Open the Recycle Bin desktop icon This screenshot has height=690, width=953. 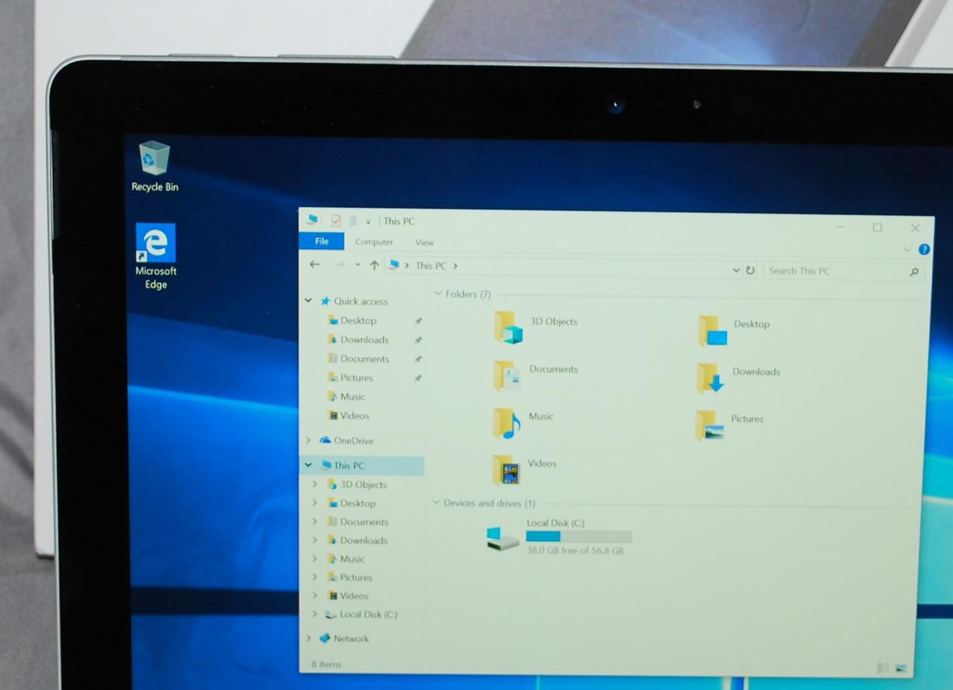click(155, 167)
